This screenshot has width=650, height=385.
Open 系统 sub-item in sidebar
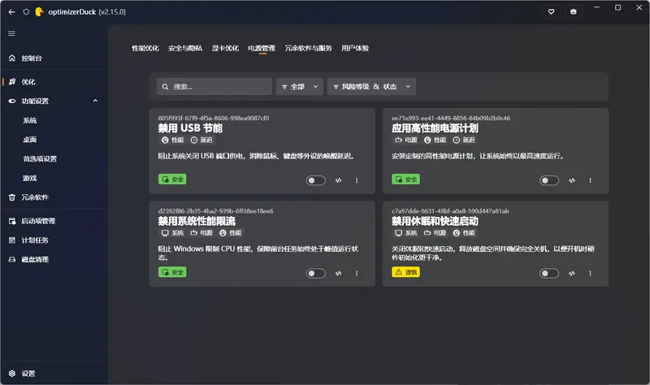[x=30, y=120]
